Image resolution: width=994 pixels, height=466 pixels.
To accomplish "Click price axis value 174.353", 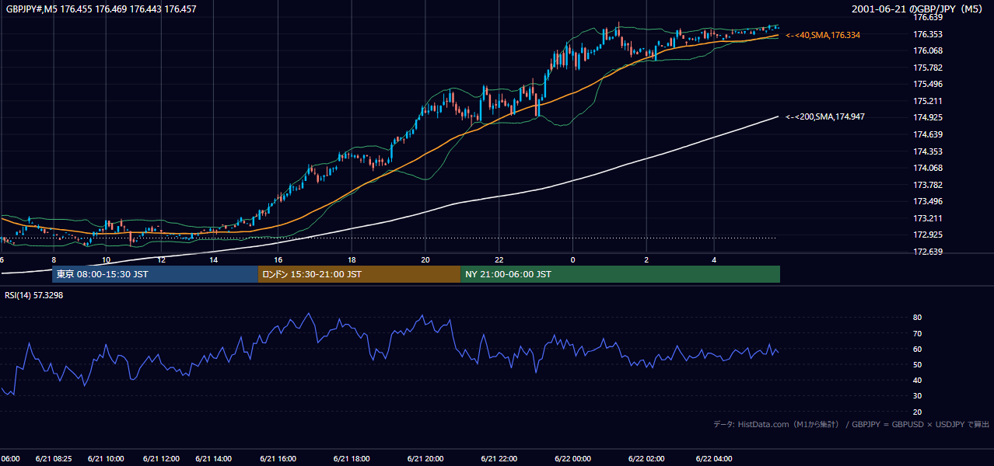I will pos(928,151).
